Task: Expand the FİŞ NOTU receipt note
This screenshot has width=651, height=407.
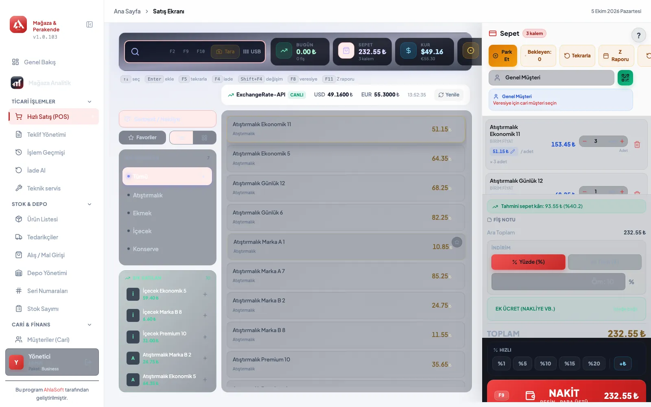Action: (x=502, y=220)
